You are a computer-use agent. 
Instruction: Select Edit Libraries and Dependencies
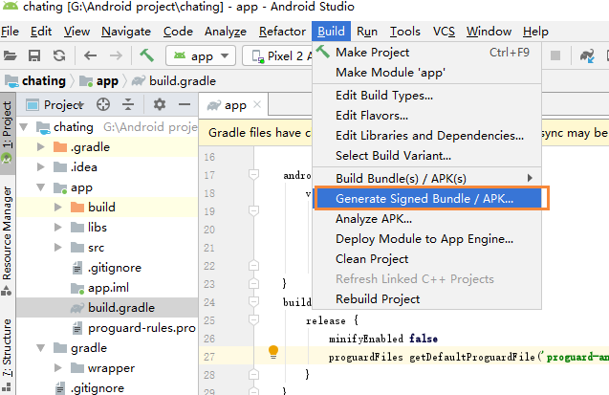(426, 136)
